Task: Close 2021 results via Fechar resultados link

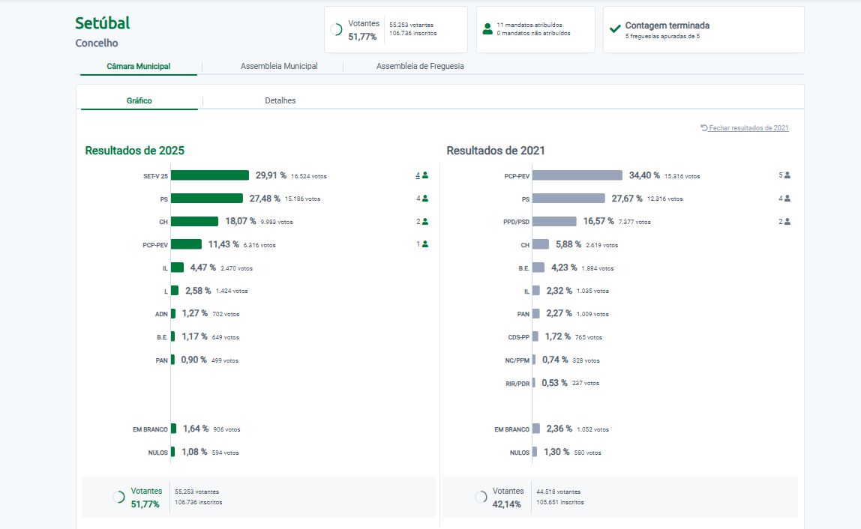Action: [x=748, y=128]
